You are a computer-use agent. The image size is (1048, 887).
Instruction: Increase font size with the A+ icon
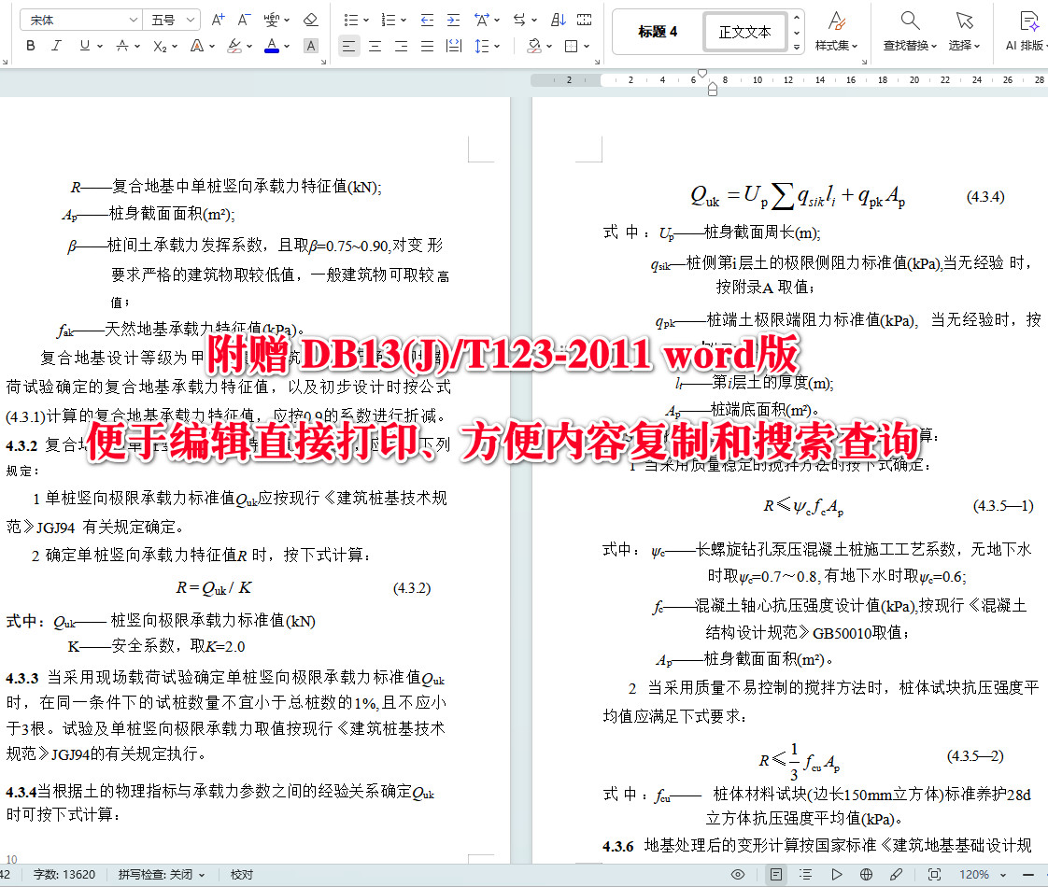click(x=218, y=19)
